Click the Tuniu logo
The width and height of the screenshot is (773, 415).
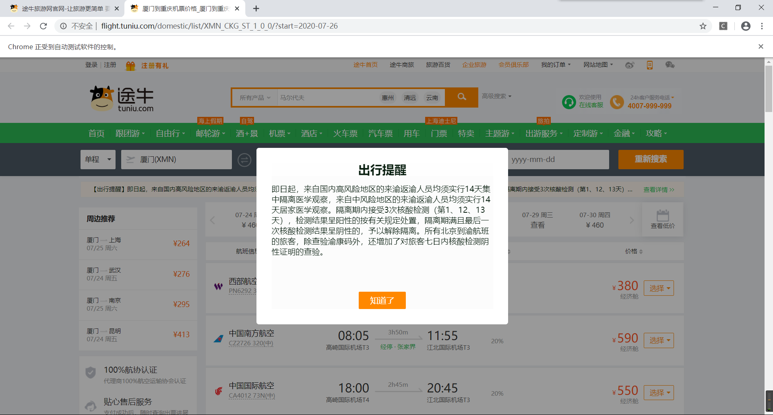pos(122,98)
